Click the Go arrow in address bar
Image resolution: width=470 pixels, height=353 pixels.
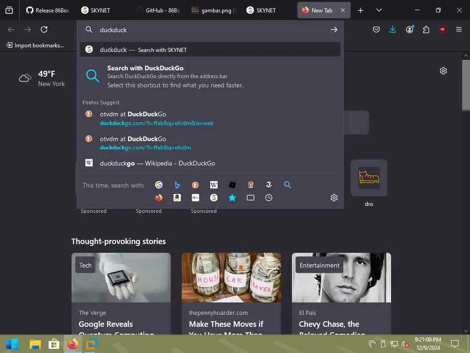coord(334,30)
